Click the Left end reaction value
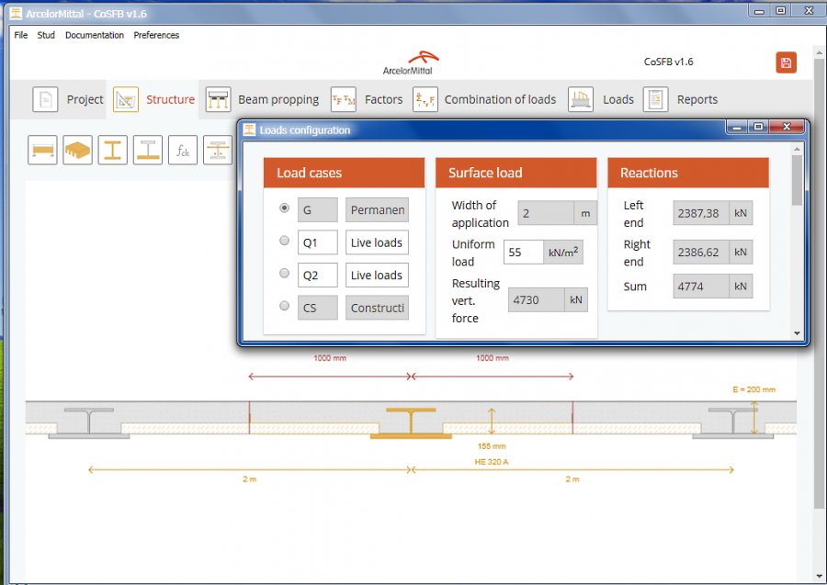Image resolution: width=827 pixels, height=585 pixels. coord(701,213)
